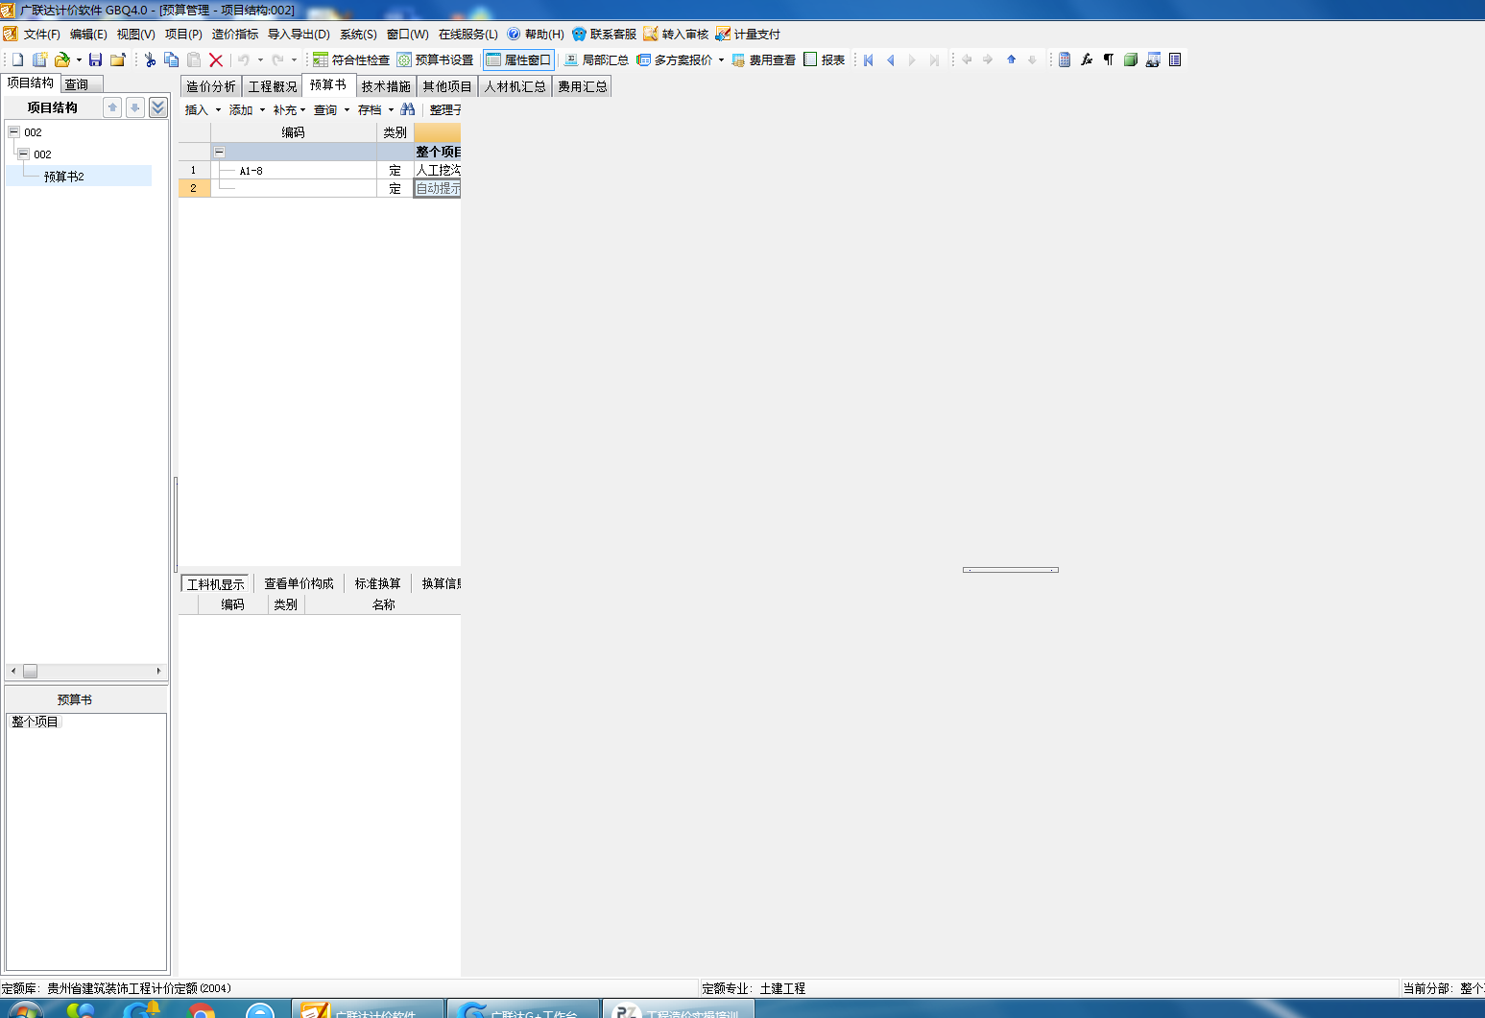Screen dimensions: 1485x1018
Task: Click the New file icon
Action: [x=17, y=59]
